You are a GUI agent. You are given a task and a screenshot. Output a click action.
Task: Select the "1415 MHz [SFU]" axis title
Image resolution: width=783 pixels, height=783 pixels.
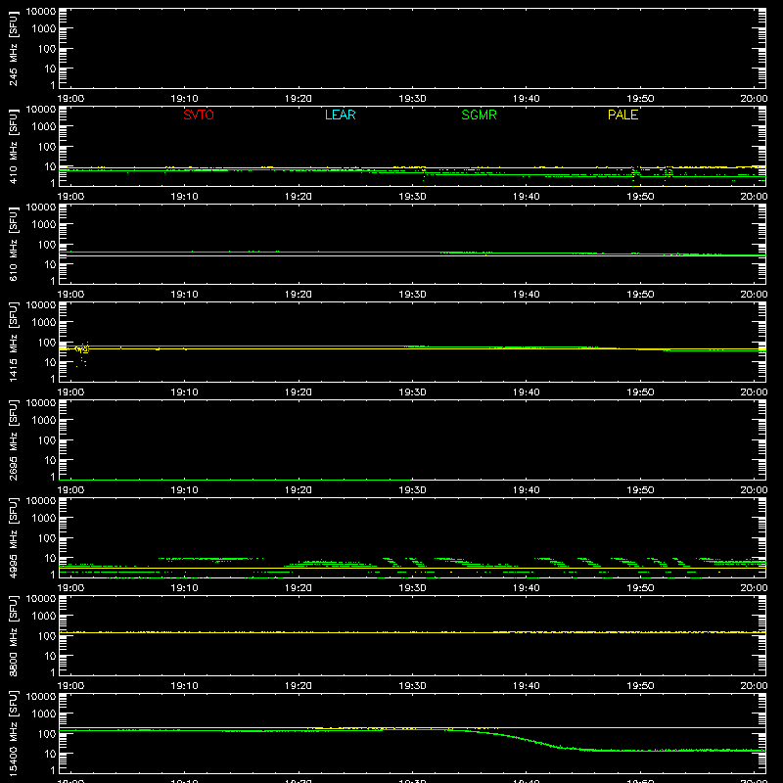pyautogui.click(x=14, y=342)
